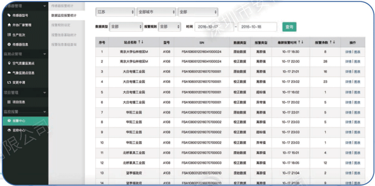Open the 传感器报警统计 submenu item
Image resolution: width=375 pixels, height=186 pixels.
click(62, 6)
